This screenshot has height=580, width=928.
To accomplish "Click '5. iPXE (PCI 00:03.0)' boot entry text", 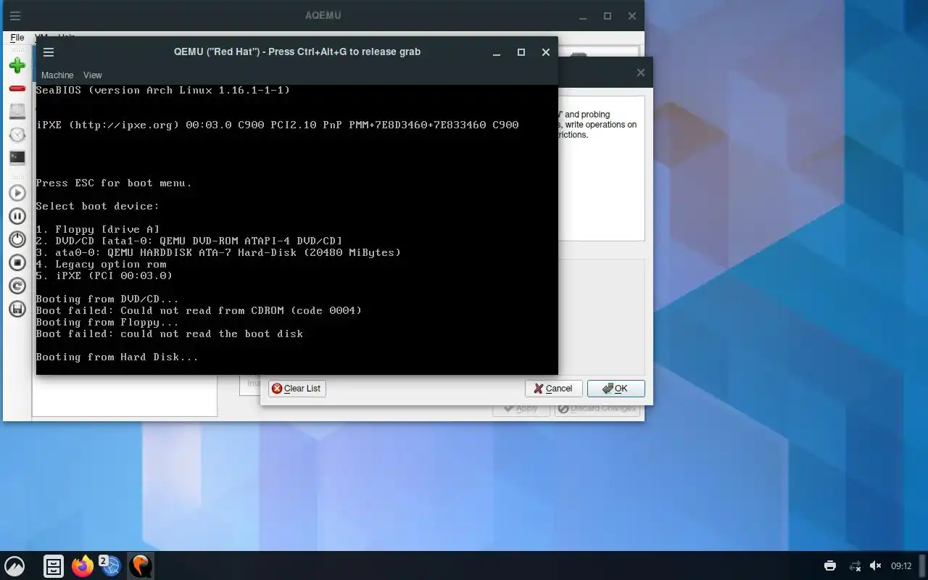I will (104, 275).
